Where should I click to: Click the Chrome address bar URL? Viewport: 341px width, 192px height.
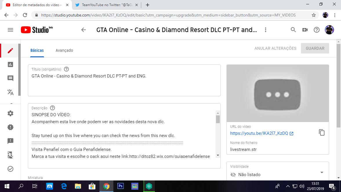[x=168, y=15]
